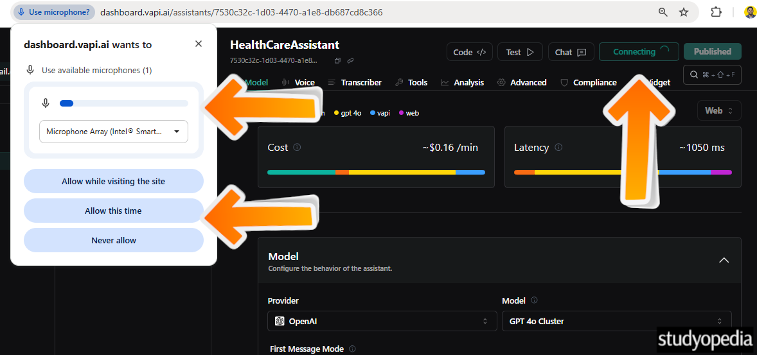Viewport: 757px width, 355px height.
Task: Click the Never allow button
Action: 114,241
